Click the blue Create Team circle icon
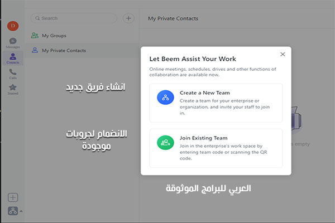335x223 pixels. [x=165, y=98]
